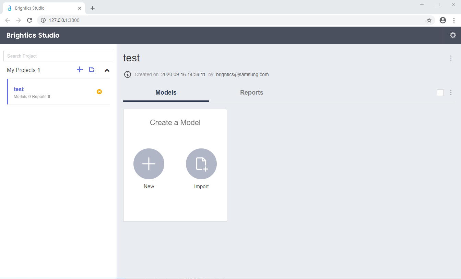This screenshot has width=461, height=279.
Task: Open the Chrome profile account icon
Action: click(x=443, y=20)
